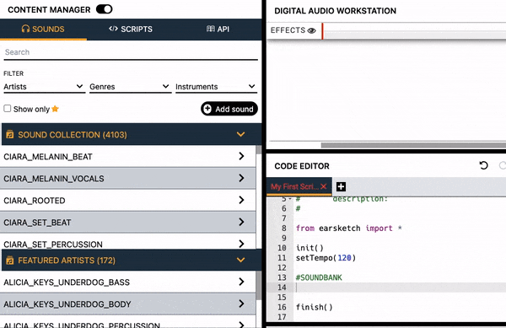The width and height of the screenshot is (506, 328).
Task: Collapse the Featured Artists section chevron
Action: pyautogui.click(x=240, y=260)
